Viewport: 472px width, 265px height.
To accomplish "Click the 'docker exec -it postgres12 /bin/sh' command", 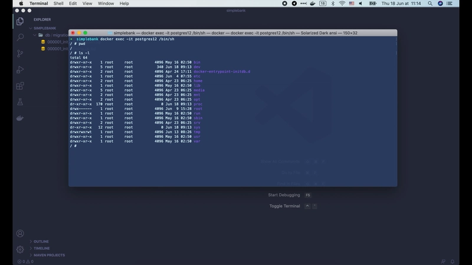I will click(137, 39).
